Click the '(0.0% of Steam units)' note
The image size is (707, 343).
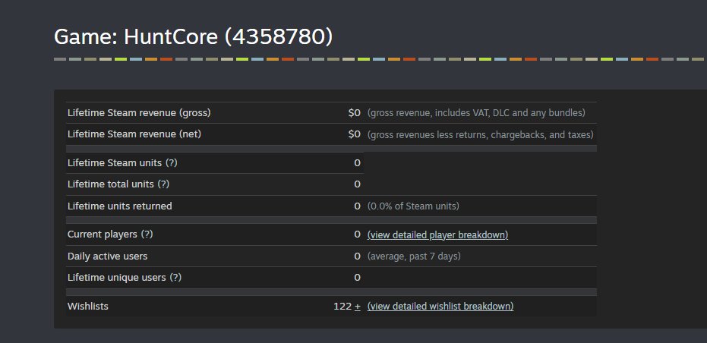click(x=413, y=206)
